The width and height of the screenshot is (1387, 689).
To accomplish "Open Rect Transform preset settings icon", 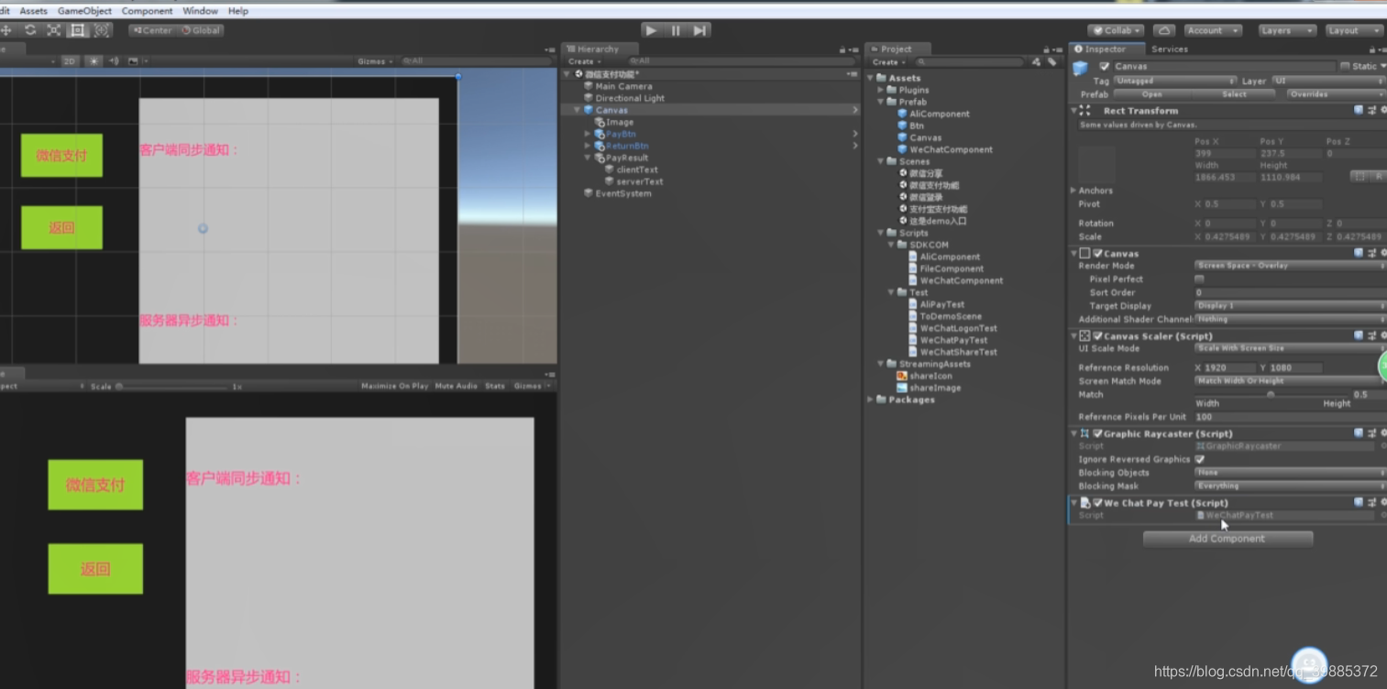I will click(1371, 110).
